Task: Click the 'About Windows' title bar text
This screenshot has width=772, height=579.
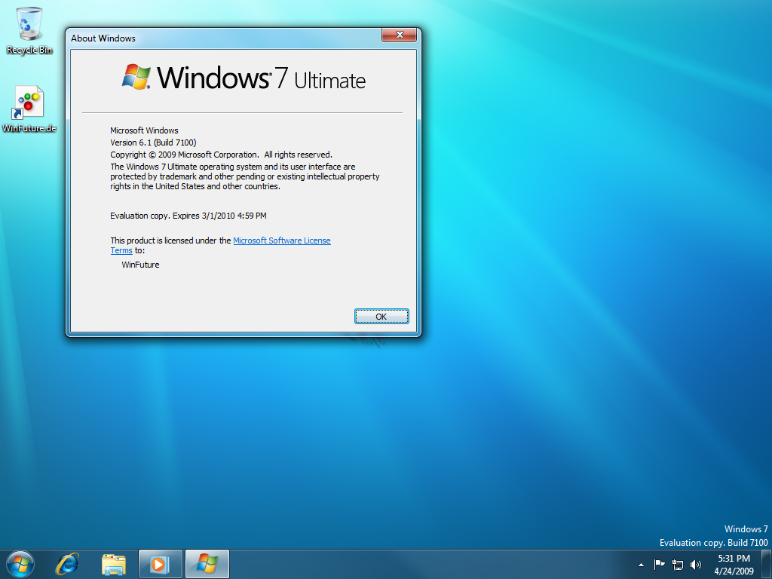Action: (103, 38)
